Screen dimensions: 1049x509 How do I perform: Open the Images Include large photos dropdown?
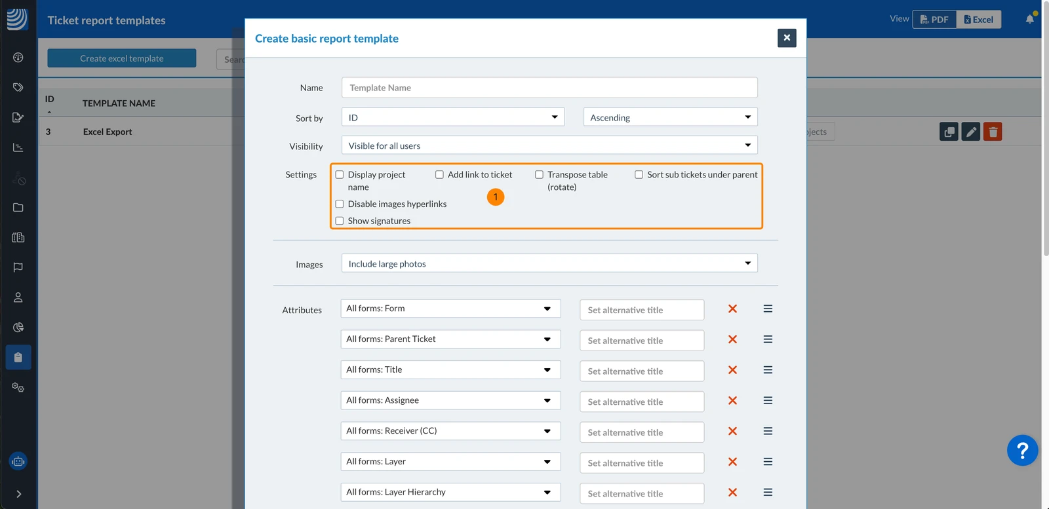[549, 263]
